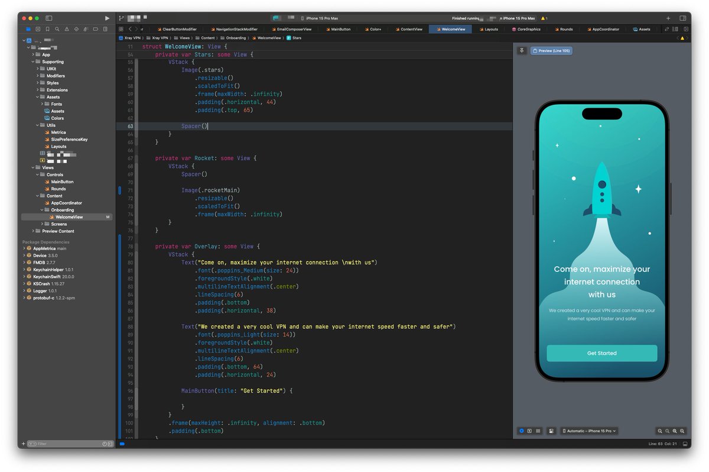Enable live preview mode in the canvas
The height and width of the screenshot is (472, 709).
521,431
